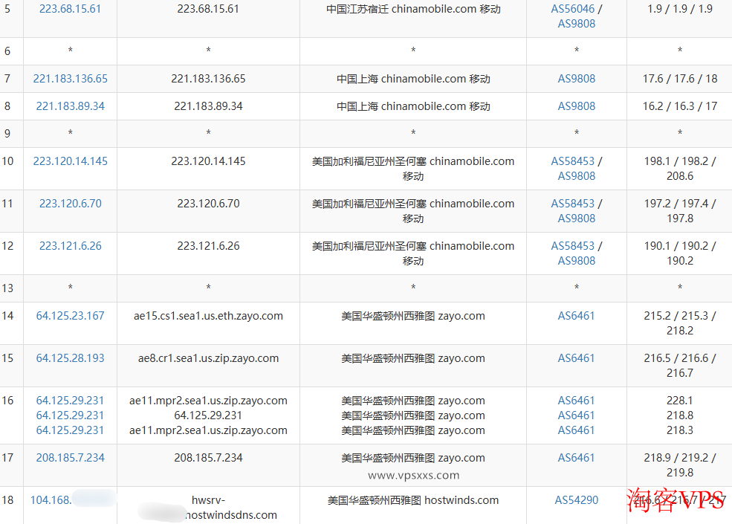This screenshot has height=524, width=732.
Task: Open the blue 221.183.136.65 link in hop 7
Action: (70, 79)
